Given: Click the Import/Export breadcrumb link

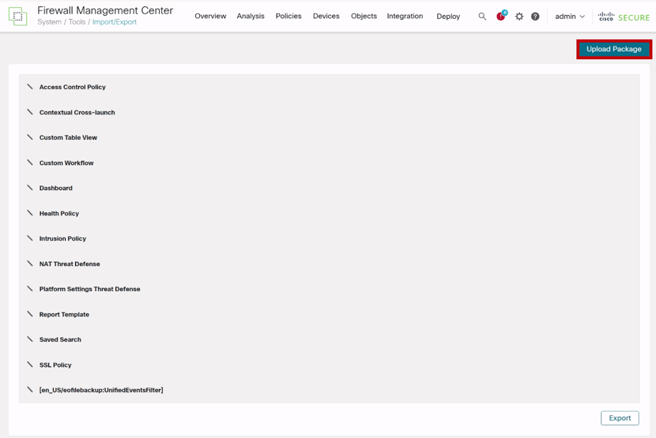Looking at the screenshot, I should coord(115,22).
